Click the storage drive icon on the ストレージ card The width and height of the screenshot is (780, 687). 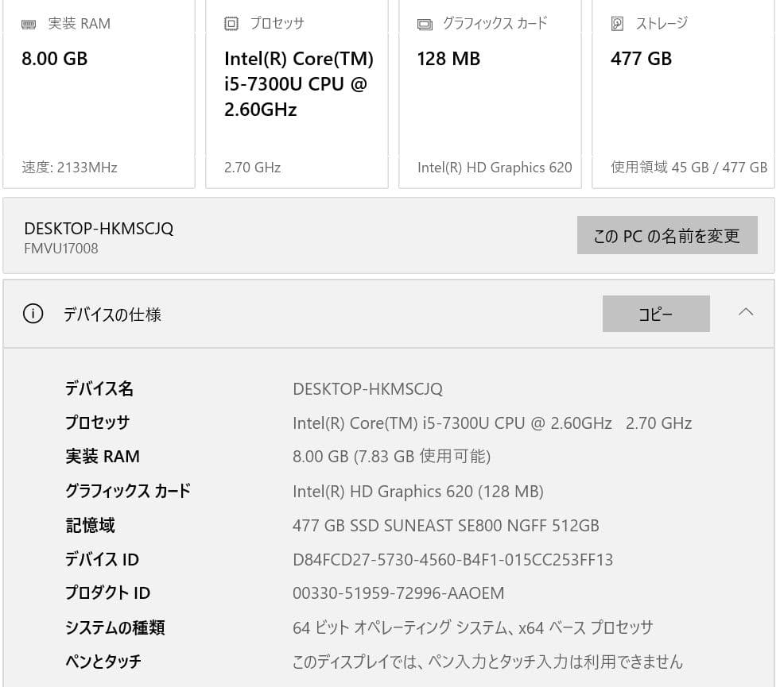[x=616, y=23]
